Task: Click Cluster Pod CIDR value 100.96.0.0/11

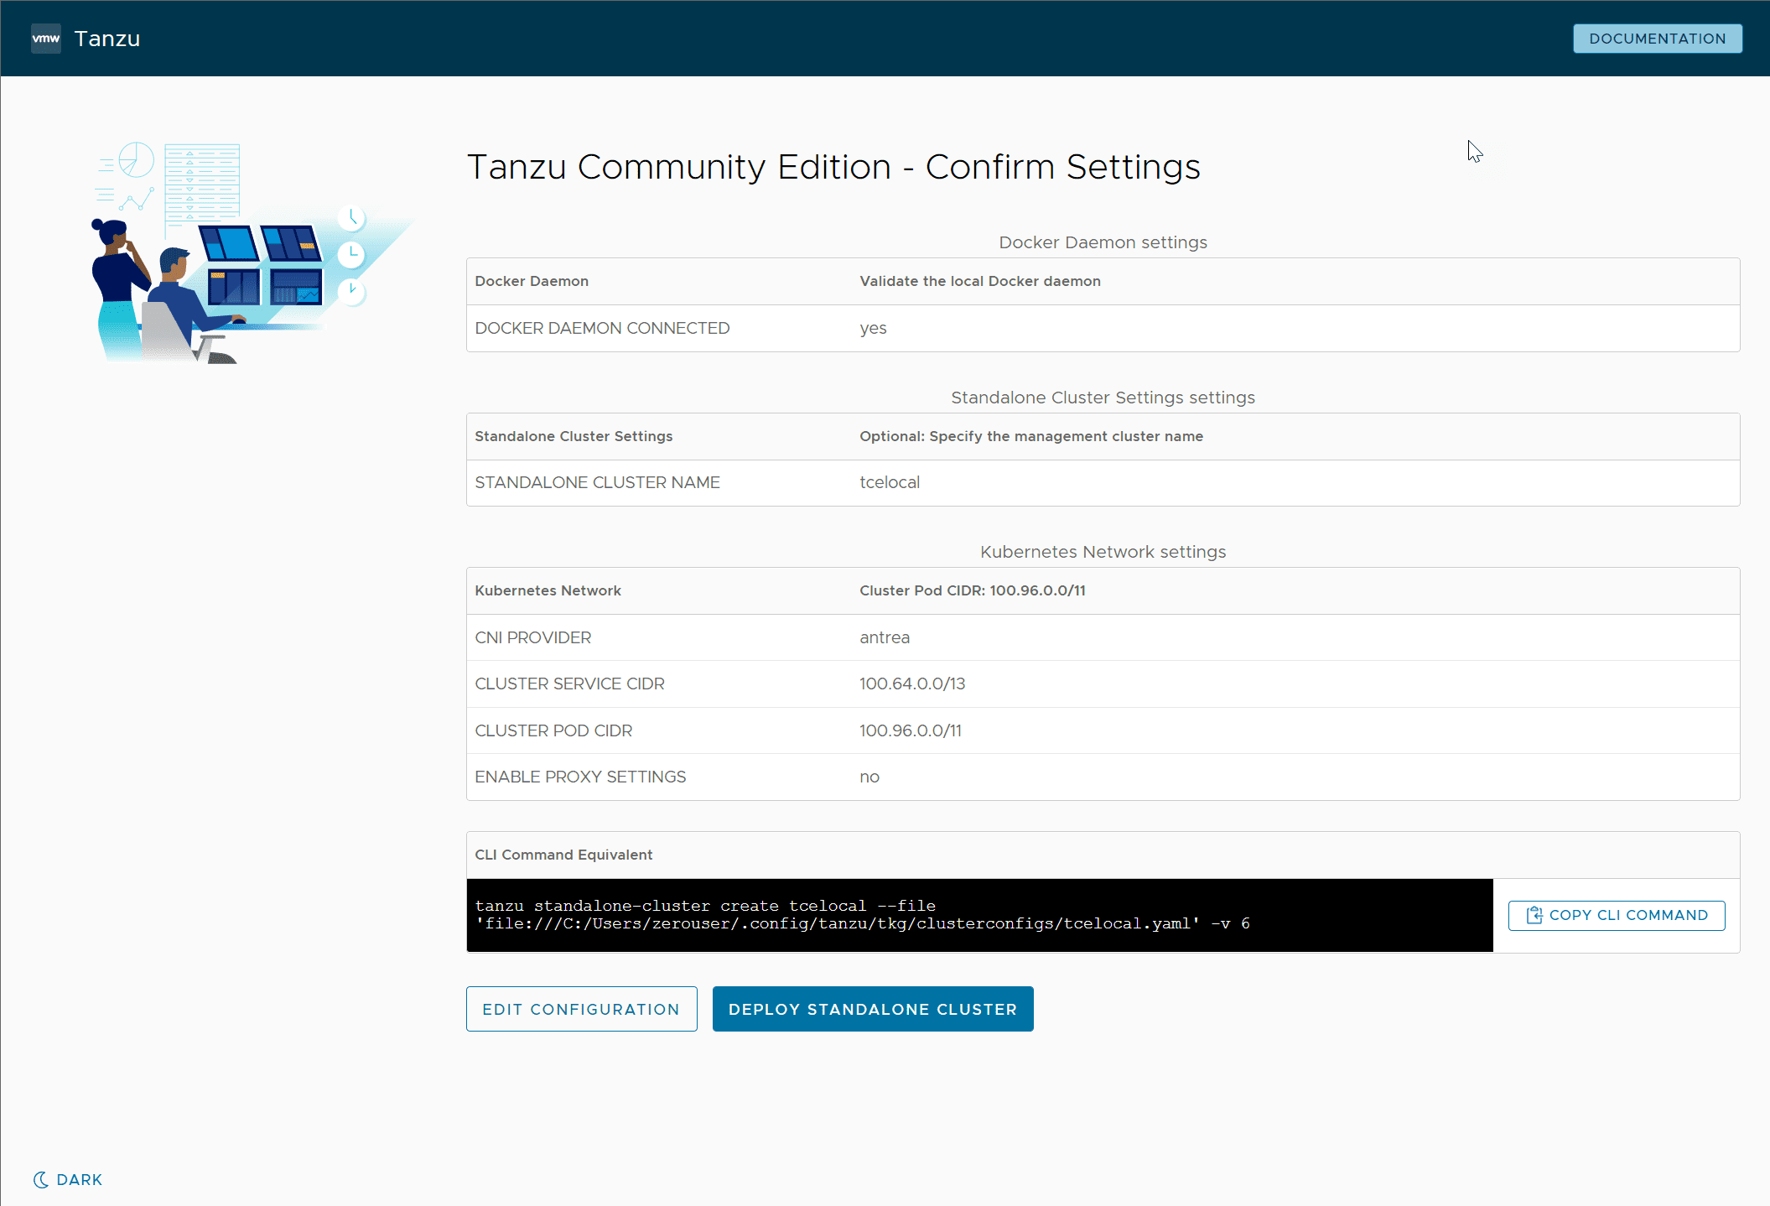Action: point(911,730)
